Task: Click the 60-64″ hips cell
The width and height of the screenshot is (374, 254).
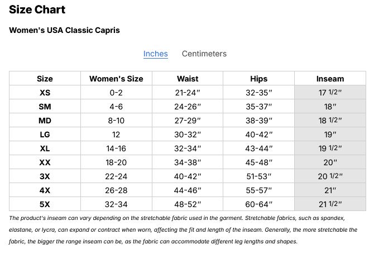Action: pos(258,204)
